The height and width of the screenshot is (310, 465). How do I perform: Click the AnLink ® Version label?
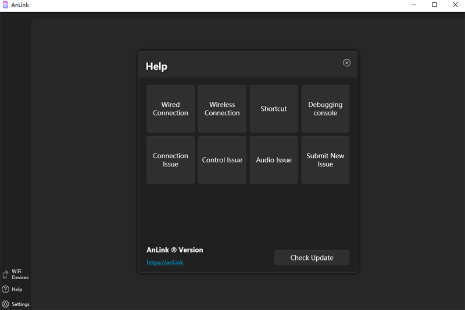point(175,250)
